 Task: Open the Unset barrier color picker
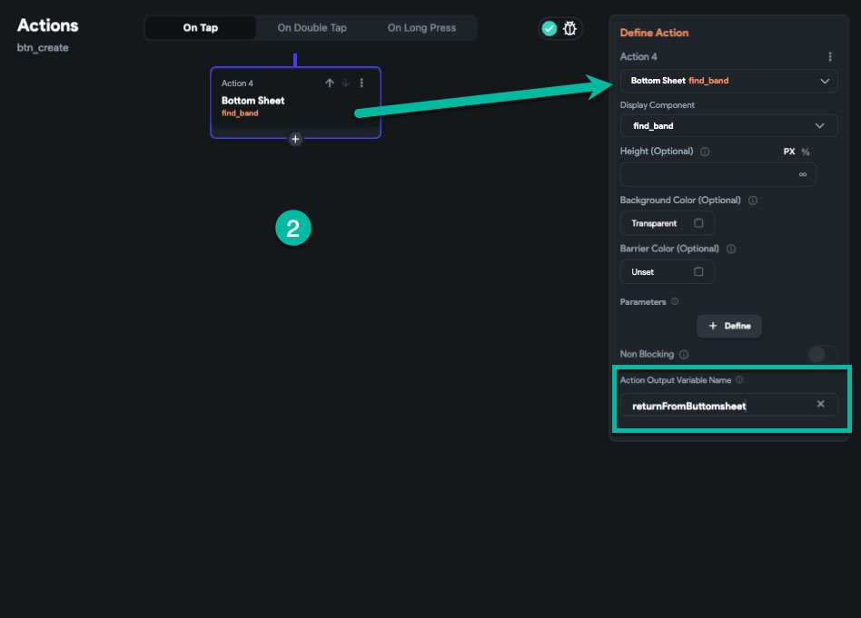click(668, 271)
